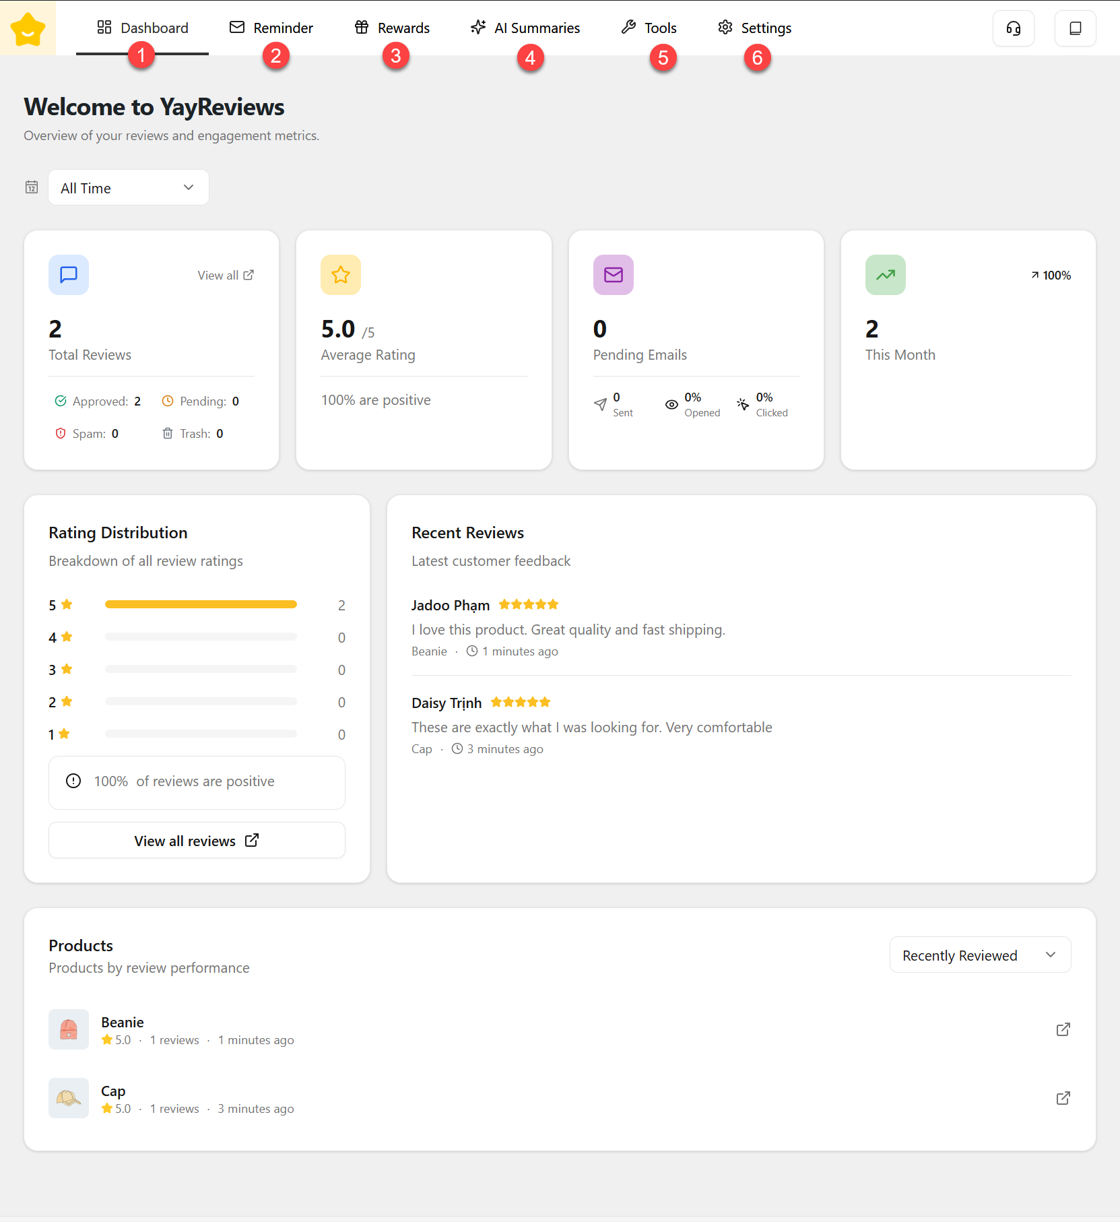
Task: Click the Total Reviews chat bubble icon
Action: coord(69,275)
